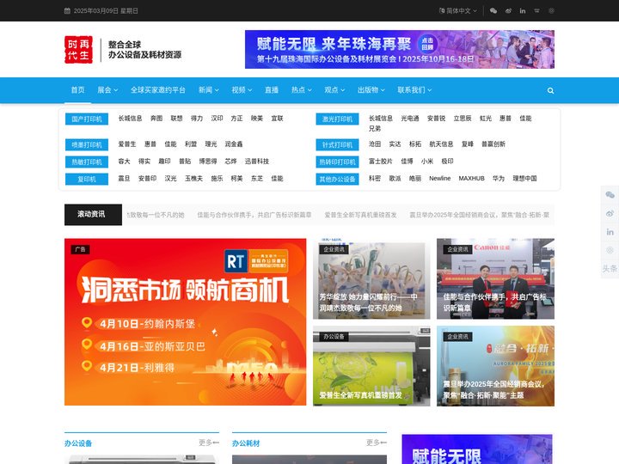Click the LinkedIn icon in right sidebar

tap(610, 232)
